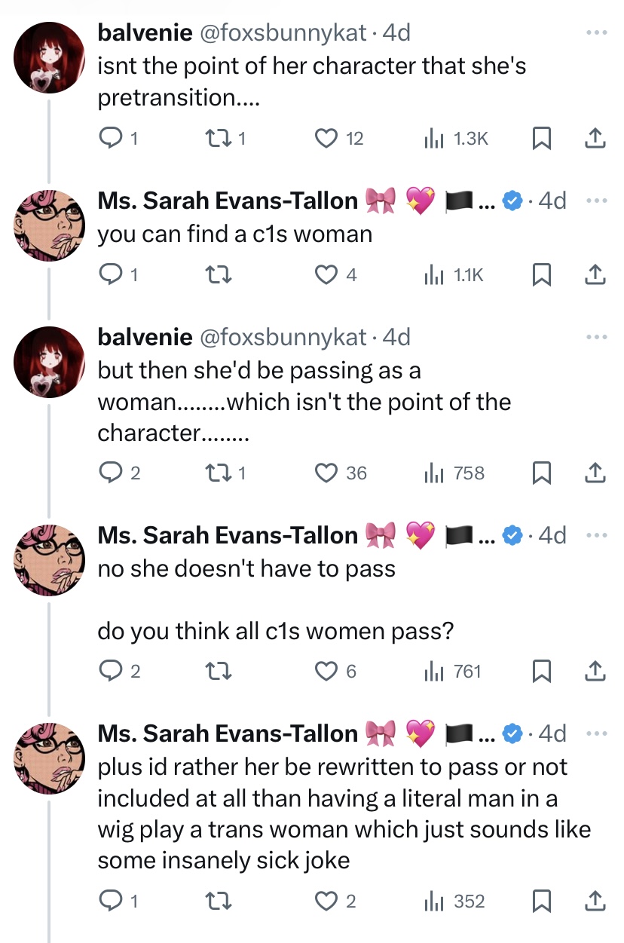Like the tweet with 12 likes
The image size is (624, 943).
pyautogui.click(x=326, y=138)
